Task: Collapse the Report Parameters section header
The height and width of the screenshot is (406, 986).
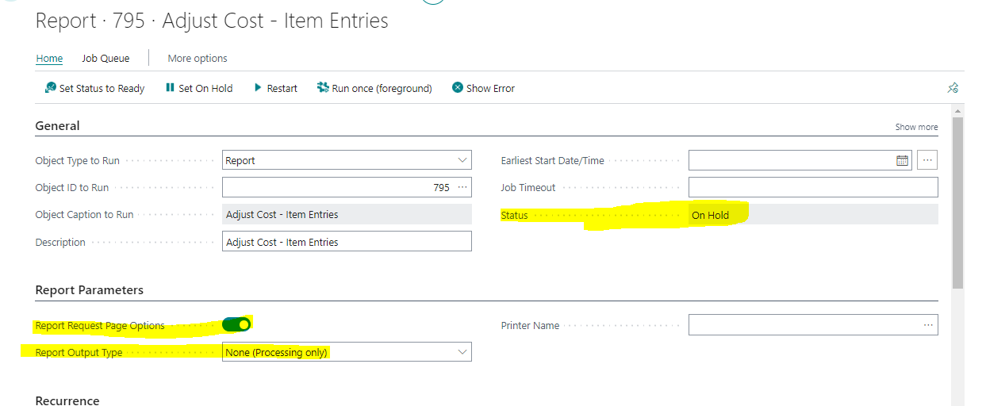Action: click(90, 290)
